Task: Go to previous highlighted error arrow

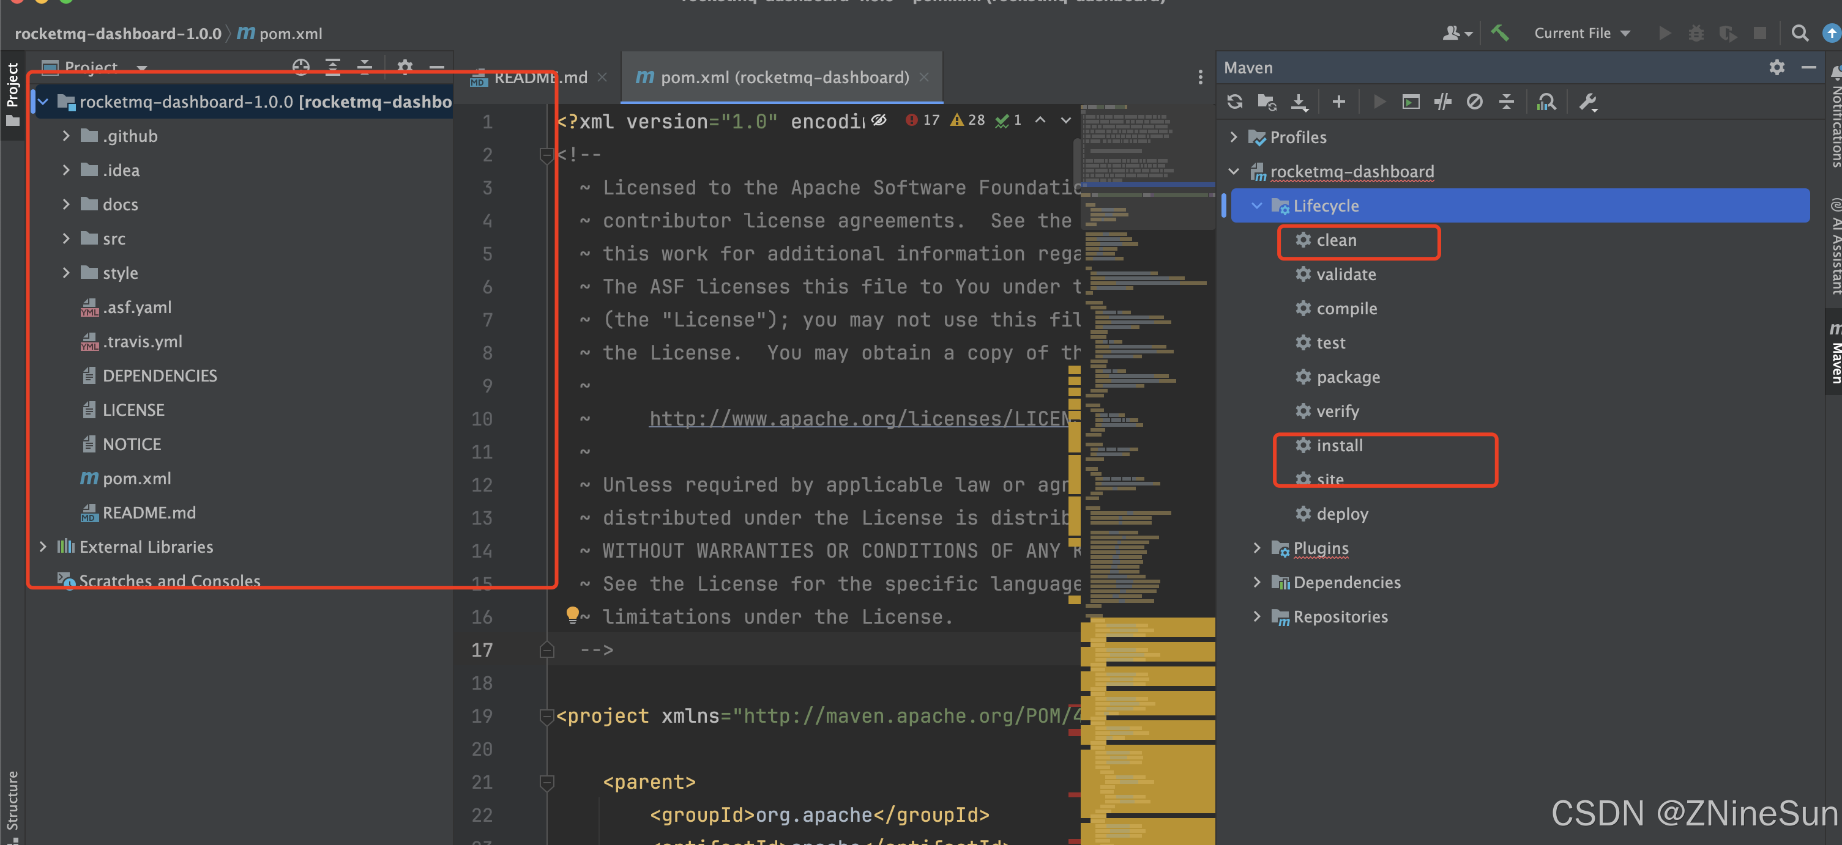Action: click(x=1040, y=120)
